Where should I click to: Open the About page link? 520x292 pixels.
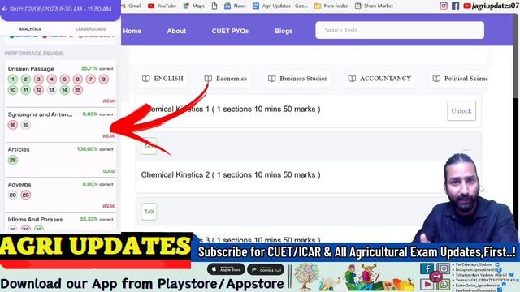pyautogui.click(x=176, y=31)
